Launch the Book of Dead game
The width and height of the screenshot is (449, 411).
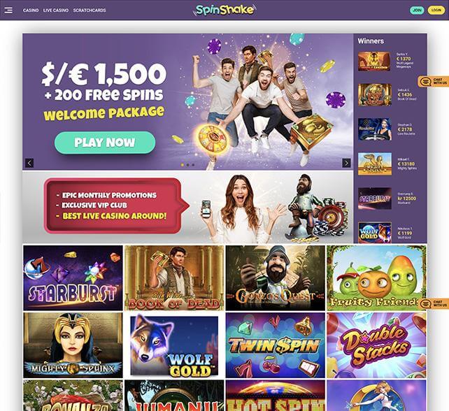[174, 277]
